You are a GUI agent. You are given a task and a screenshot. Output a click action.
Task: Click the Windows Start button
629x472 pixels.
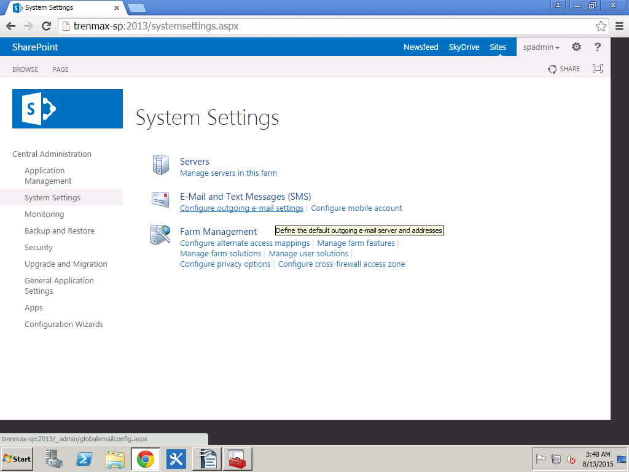point(17,458)
